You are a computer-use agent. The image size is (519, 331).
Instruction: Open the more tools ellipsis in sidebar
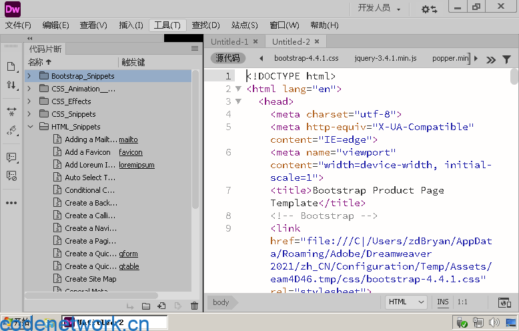pos(11,203)
